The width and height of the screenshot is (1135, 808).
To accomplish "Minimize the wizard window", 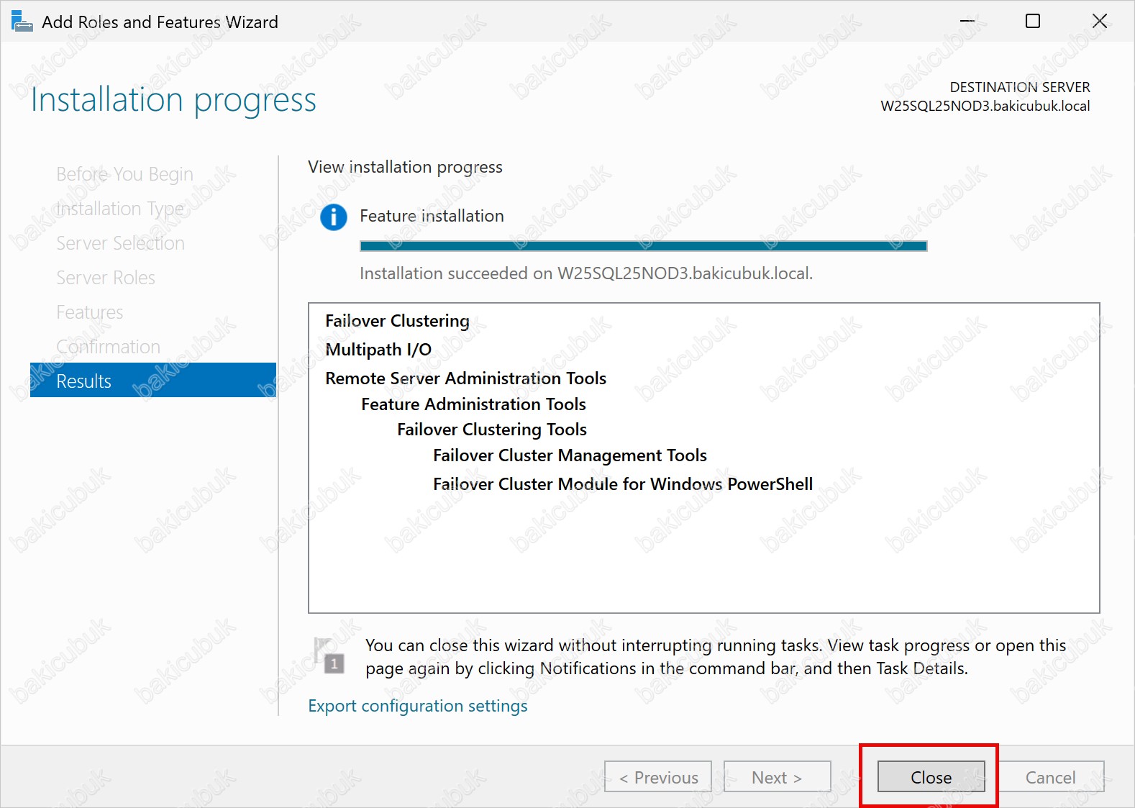I will click(x=967, y=22).
